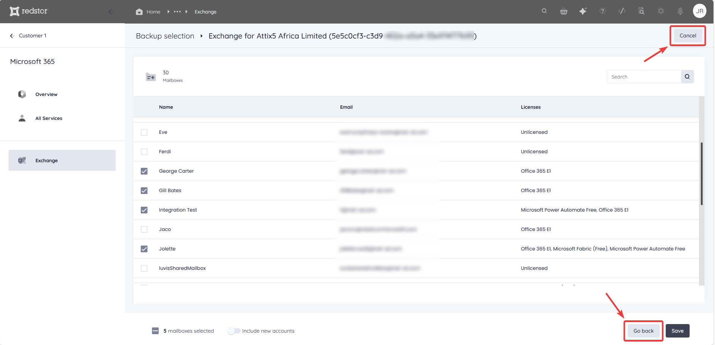Open the JR user avatar menu
Viewport: 715px width, 345px height.
(700, 11)
